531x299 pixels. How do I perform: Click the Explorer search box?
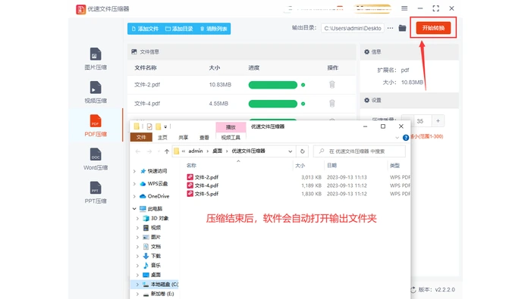pos(360,151)
